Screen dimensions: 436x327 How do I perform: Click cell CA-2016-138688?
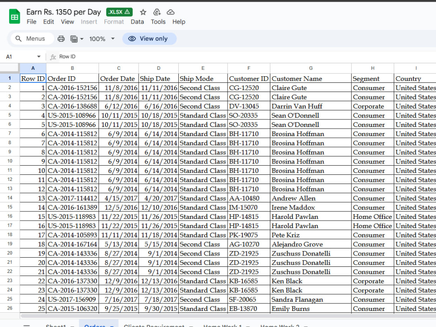(72, 106)
